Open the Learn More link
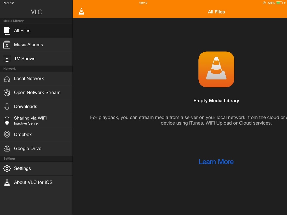Screen dimensions: 287x215 (x=216, y=162)
